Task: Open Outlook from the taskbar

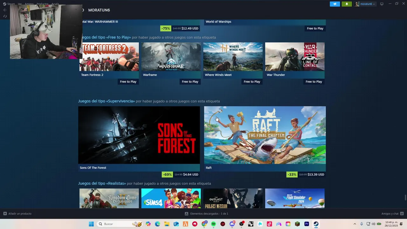Action: pos(176,224)
